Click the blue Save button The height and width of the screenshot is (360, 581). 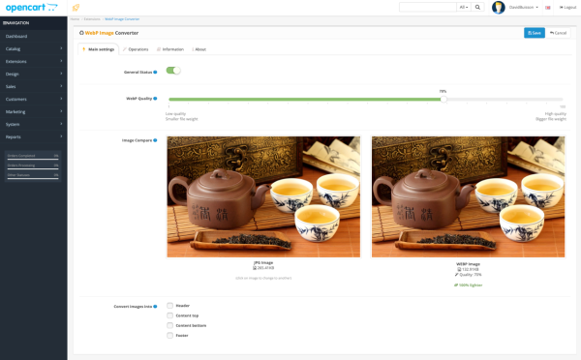(535, 33)
